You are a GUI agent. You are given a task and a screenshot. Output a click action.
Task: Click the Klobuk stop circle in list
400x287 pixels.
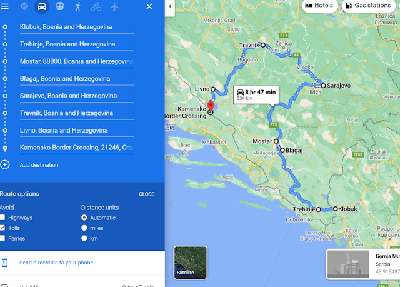5,27
